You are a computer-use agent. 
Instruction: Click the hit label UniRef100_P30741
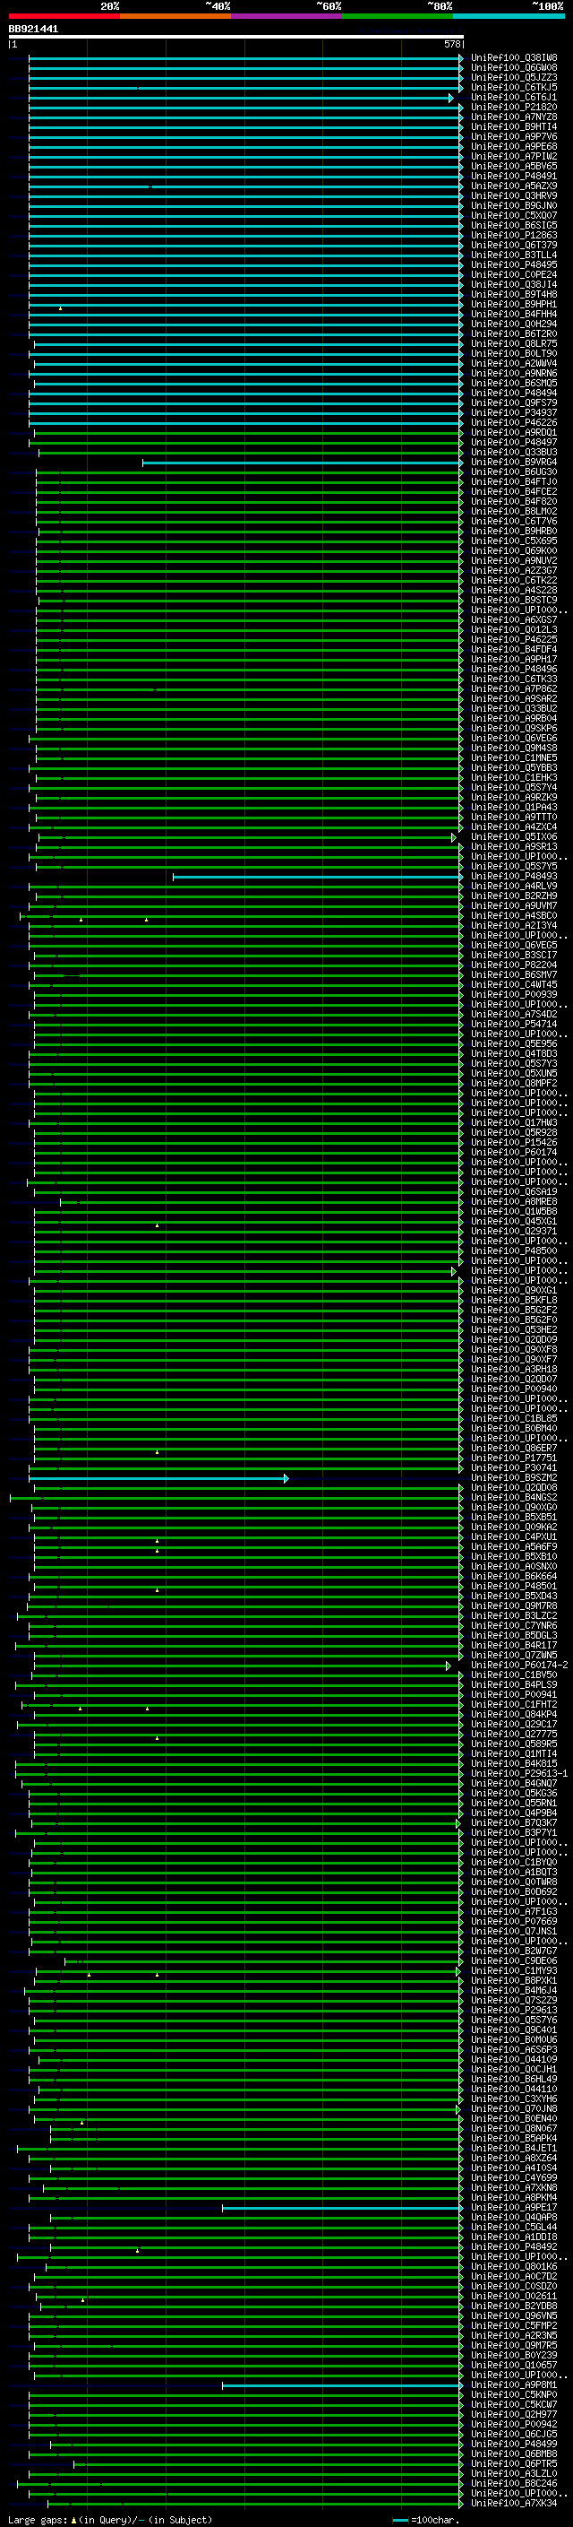514,1467
